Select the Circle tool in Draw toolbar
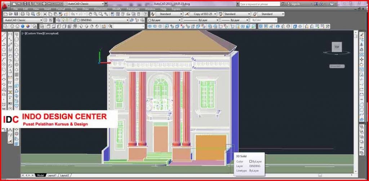Screen dimensions: 369x181 click(4, 64)
